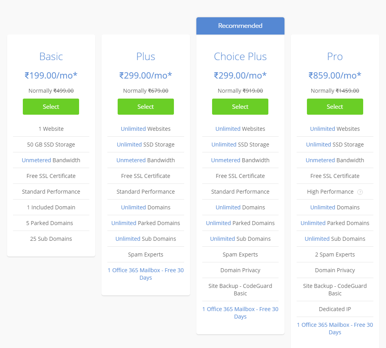Open the Pro plan's Office 365 Mailbox link

click(335, 328)
